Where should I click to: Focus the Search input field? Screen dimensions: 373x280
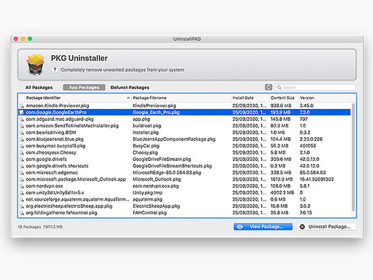(315, 87)
